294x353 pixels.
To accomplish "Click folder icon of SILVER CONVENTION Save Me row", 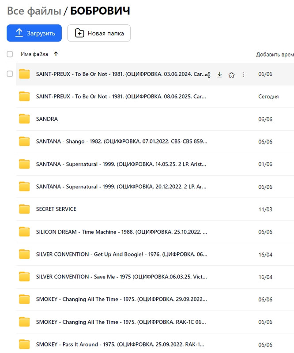I will pyautogui.click(x=24, y=277).
